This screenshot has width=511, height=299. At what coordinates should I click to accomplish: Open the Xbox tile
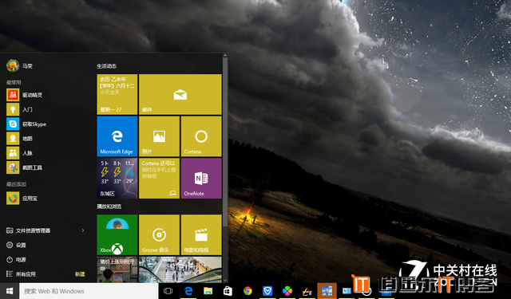coord(117,234)
